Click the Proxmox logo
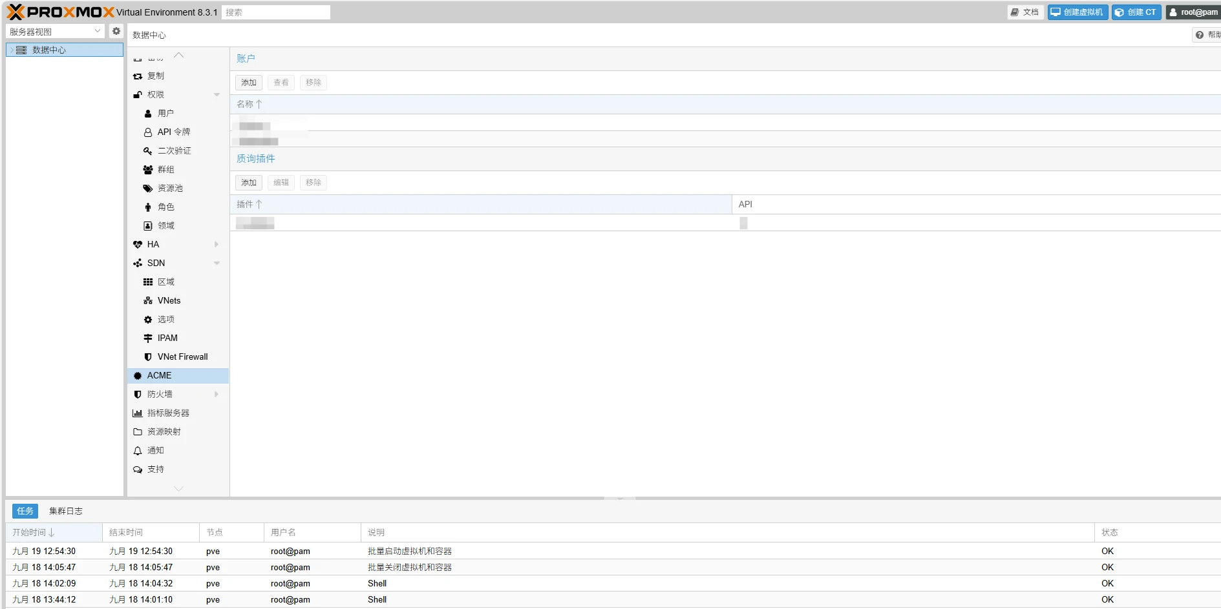The height and width of the screenshot is (609, 1221). 60,12
